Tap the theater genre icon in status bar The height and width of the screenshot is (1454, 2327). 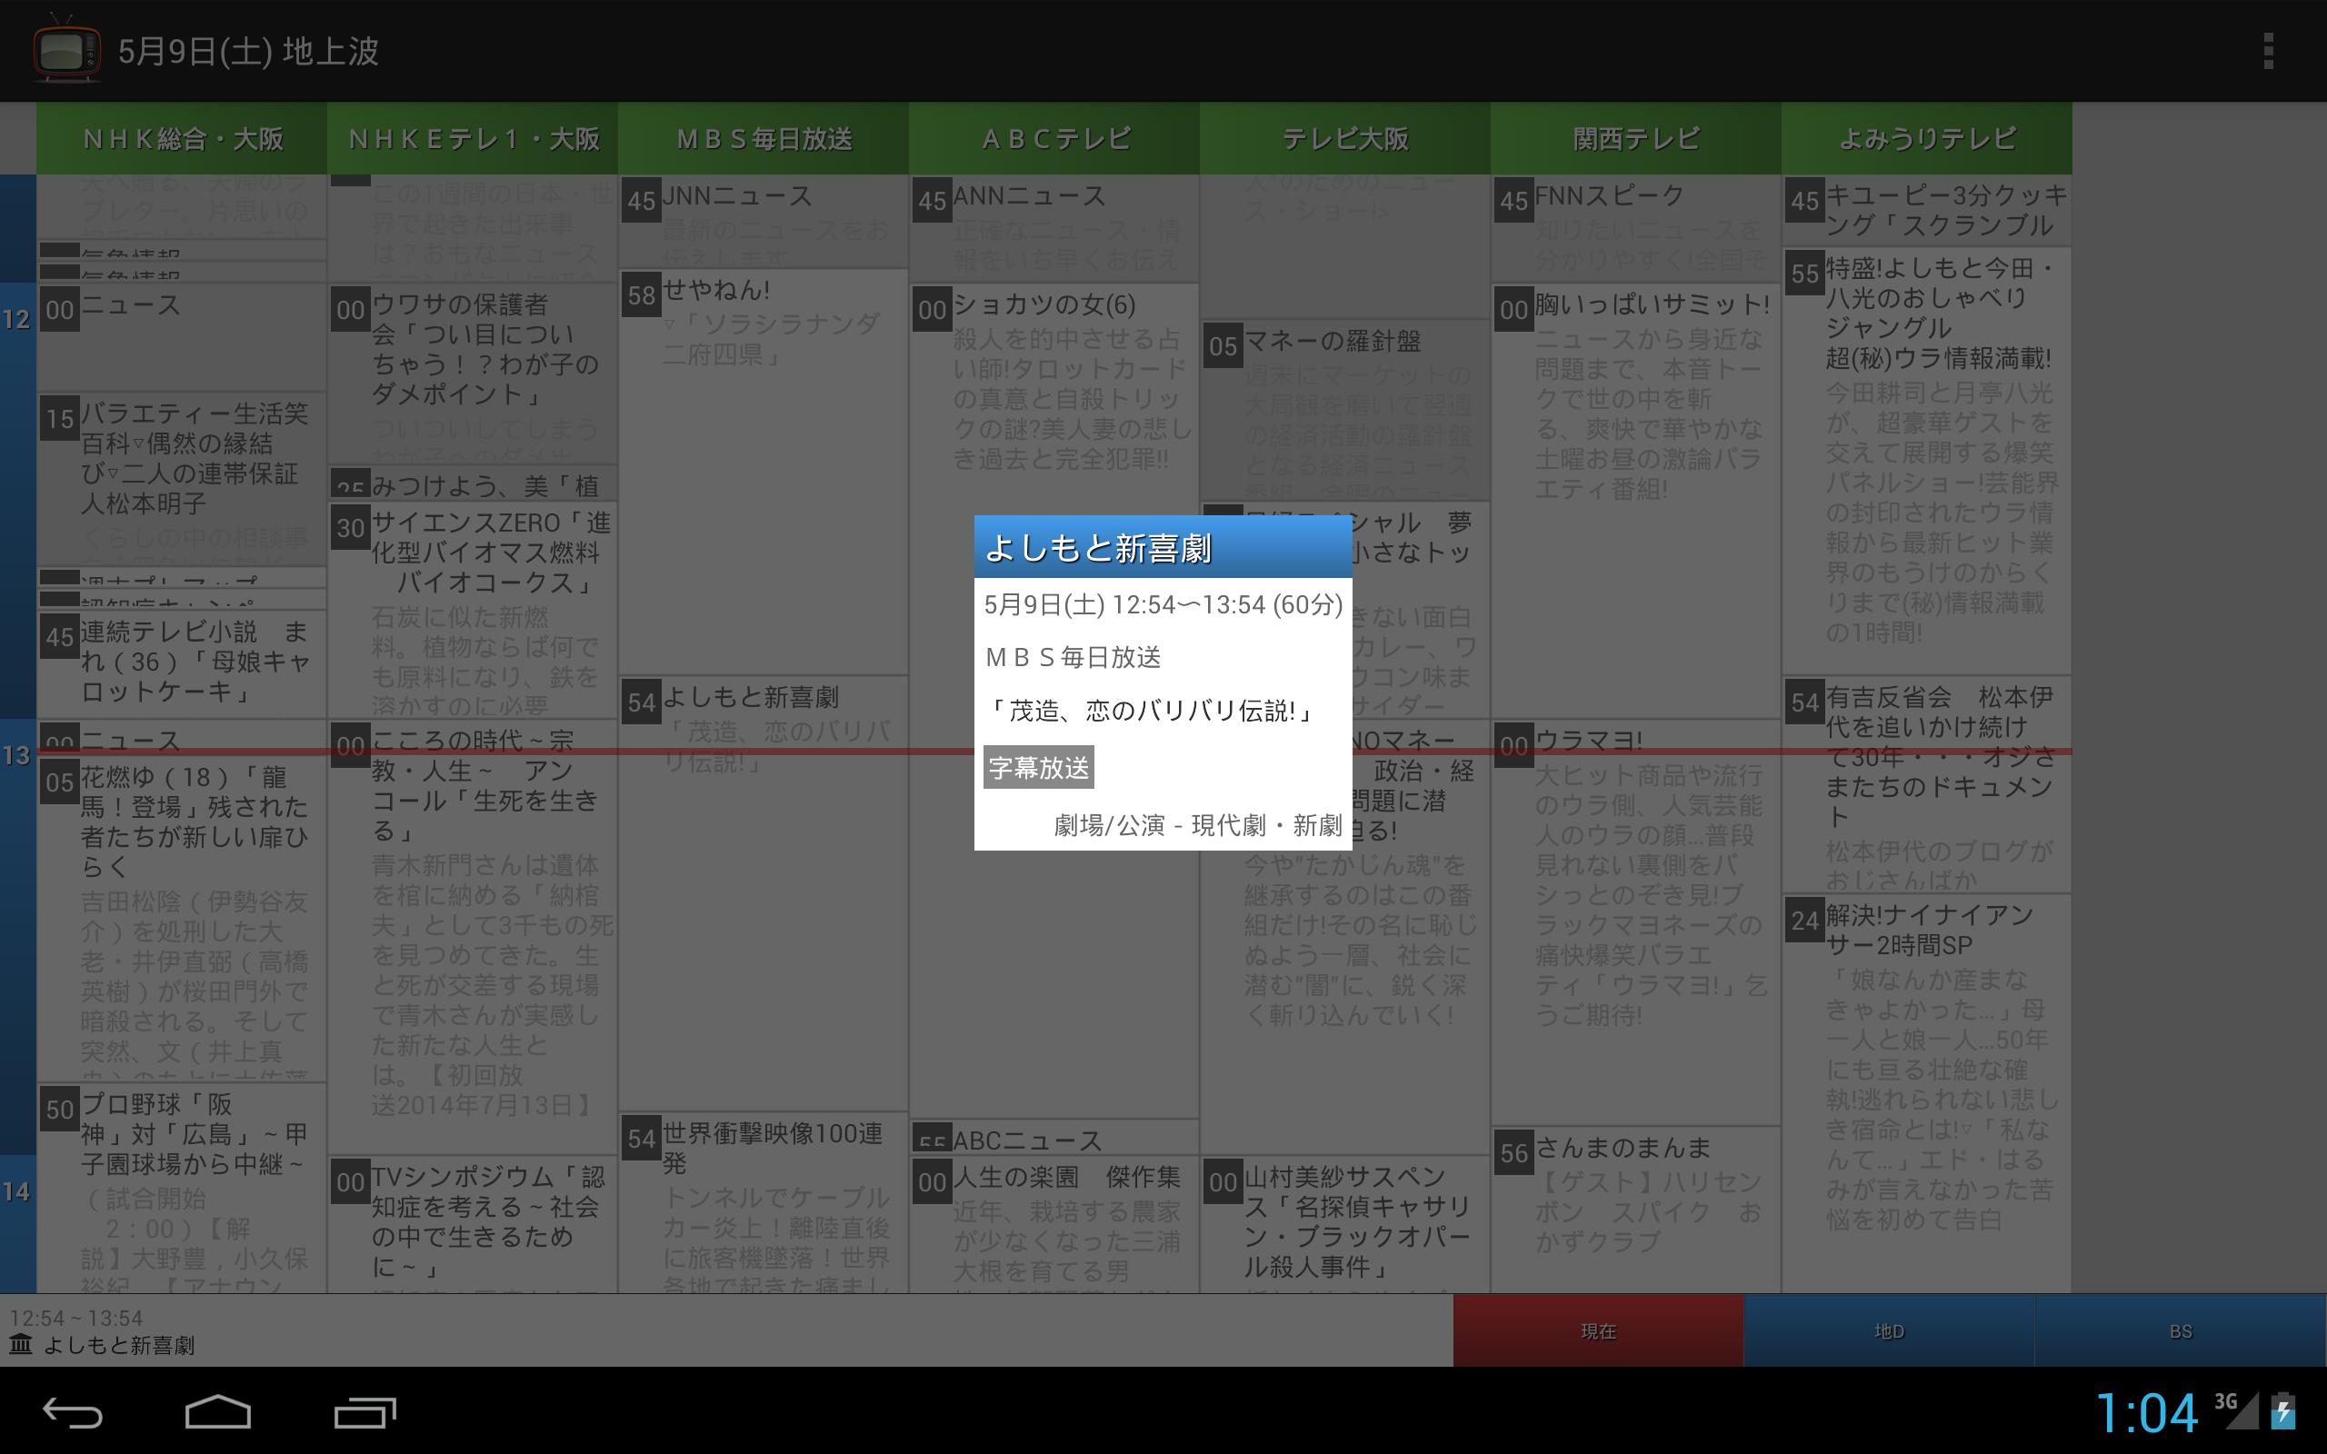(20, 1344)
